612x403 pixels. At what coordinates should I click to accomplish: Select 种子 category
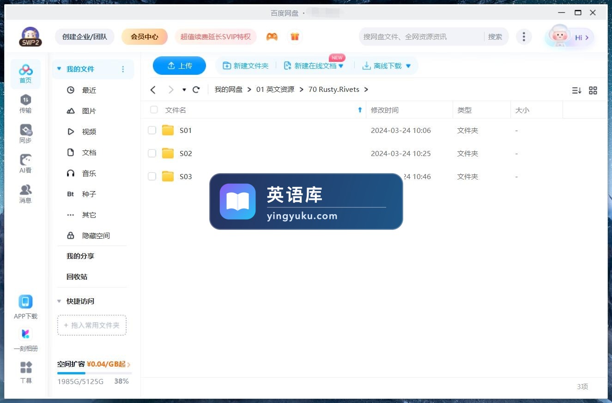(x=89, y=194)
